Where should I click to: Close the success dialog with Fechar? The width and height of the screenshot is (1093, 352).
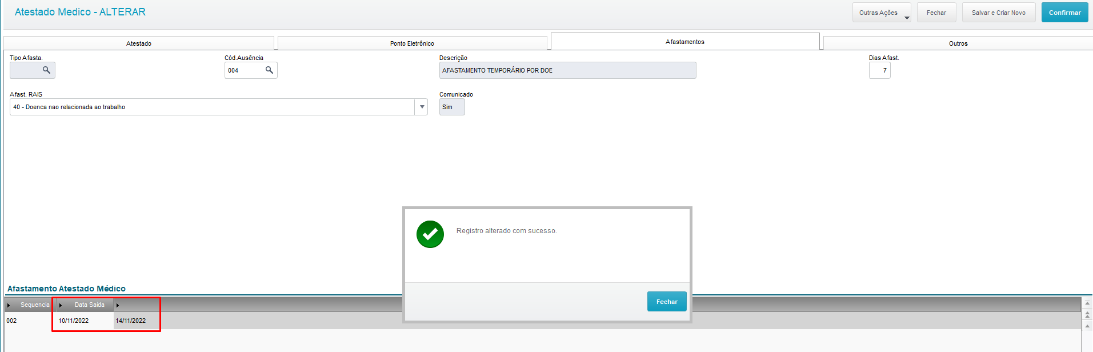[667, 302]
